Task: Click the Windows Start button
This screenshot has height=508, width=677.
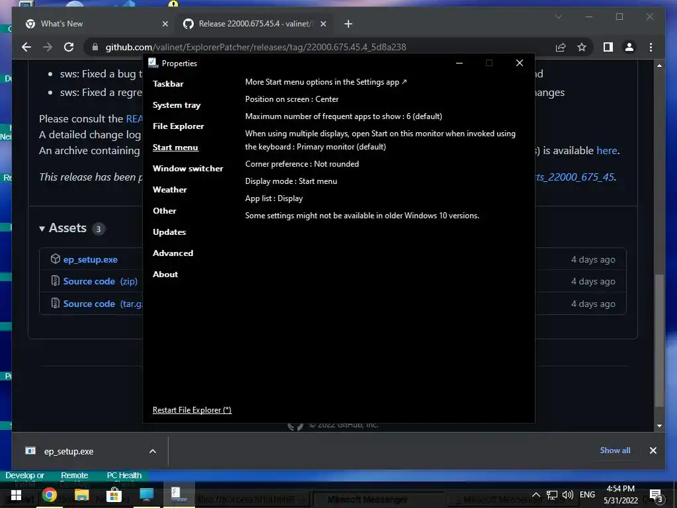Action: pyautogui.click(x=16, y=495)
